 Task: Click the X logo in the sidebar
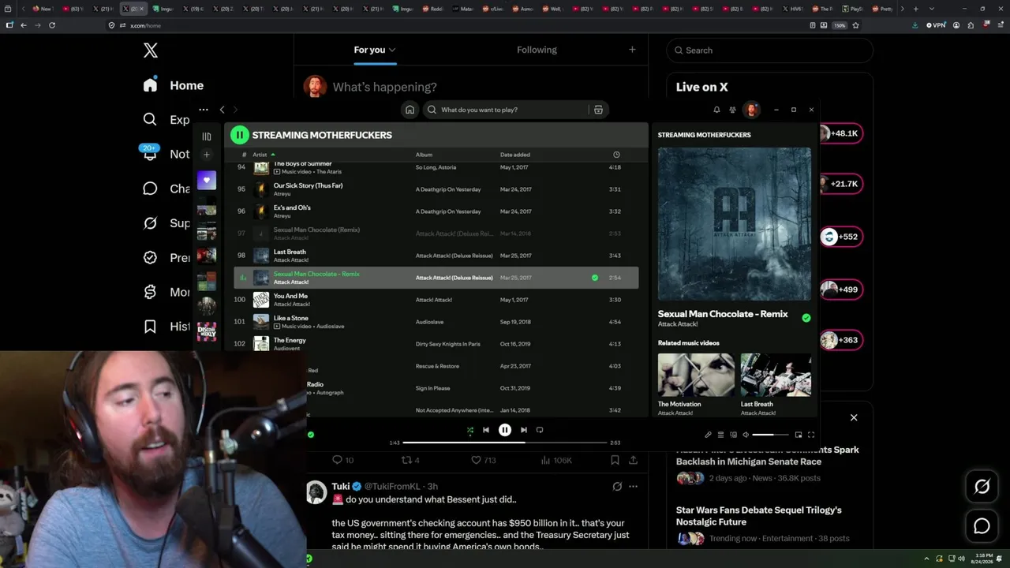click(151, 50)
